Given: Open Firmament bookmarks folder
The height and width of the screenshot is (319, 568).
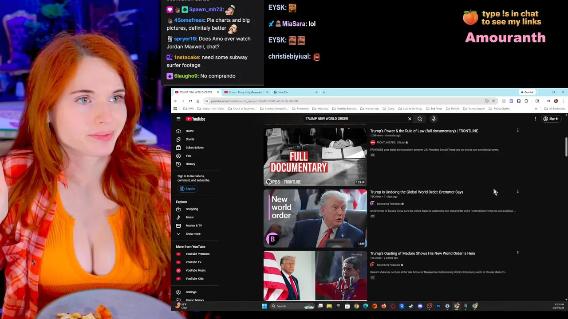Looking at the screenshot, I should point(300,109).
